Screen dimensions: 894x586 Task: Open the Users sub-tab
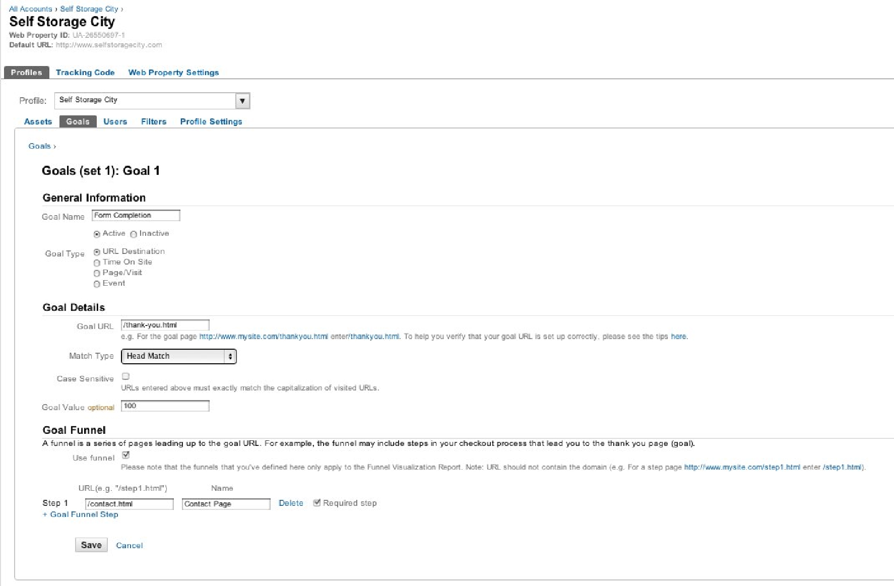click(x=115, y=121)
